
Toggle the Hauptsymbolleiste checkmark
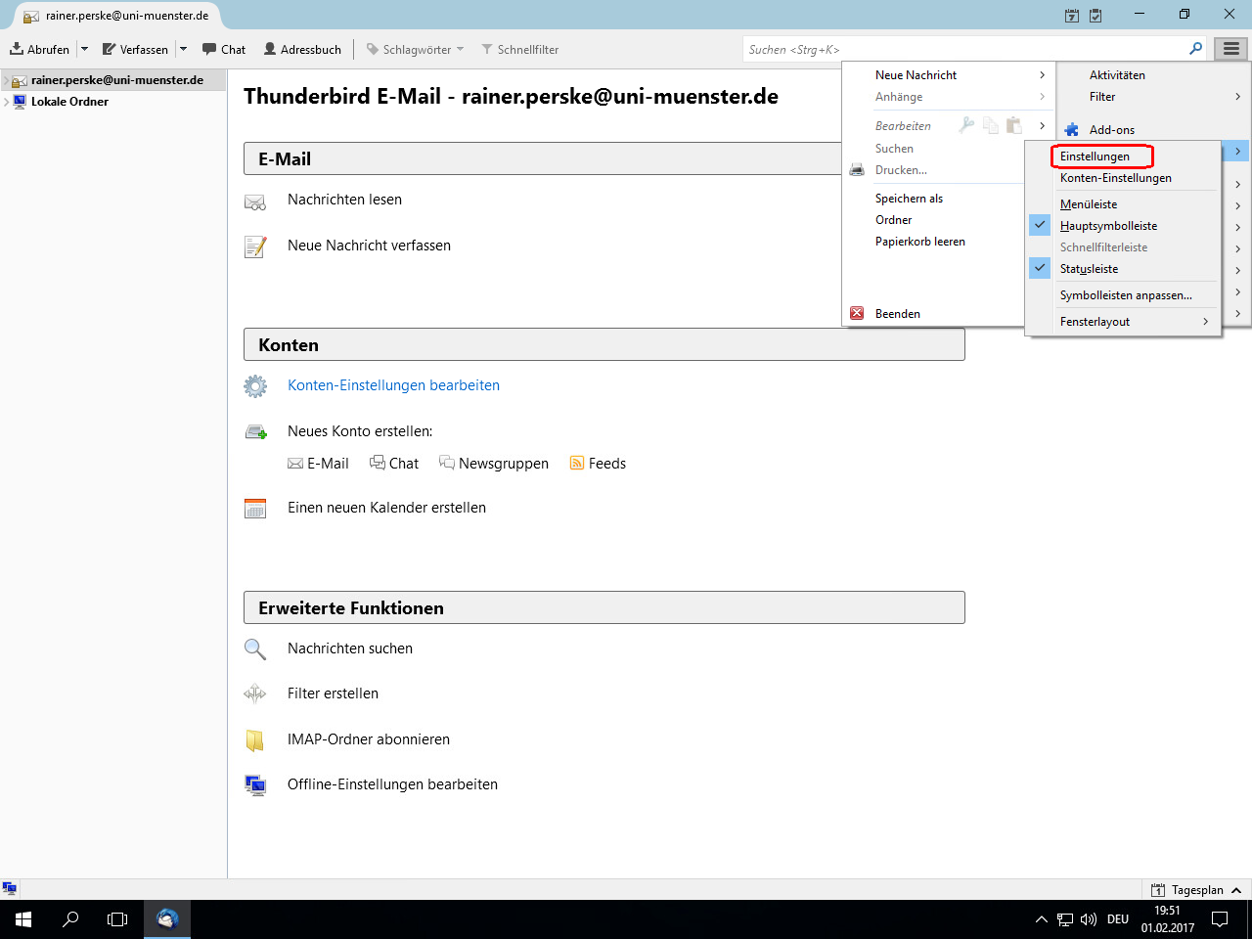[x=1040, y=225]
